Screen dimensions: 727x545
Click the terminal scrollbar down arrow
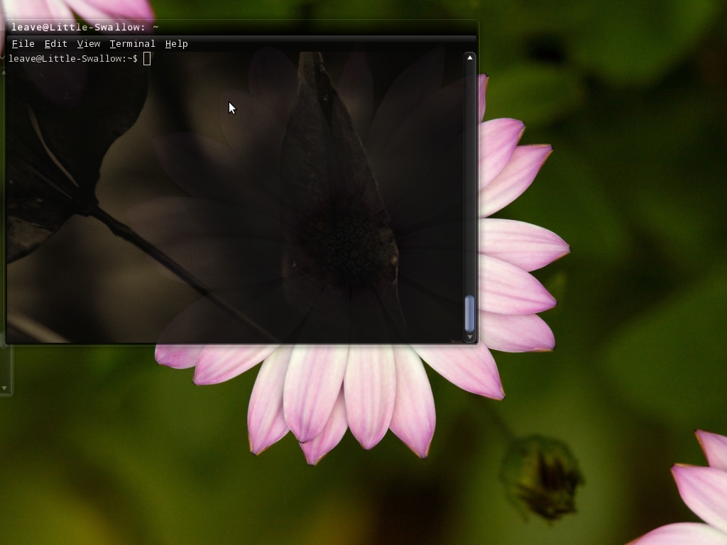click(470, 337)
